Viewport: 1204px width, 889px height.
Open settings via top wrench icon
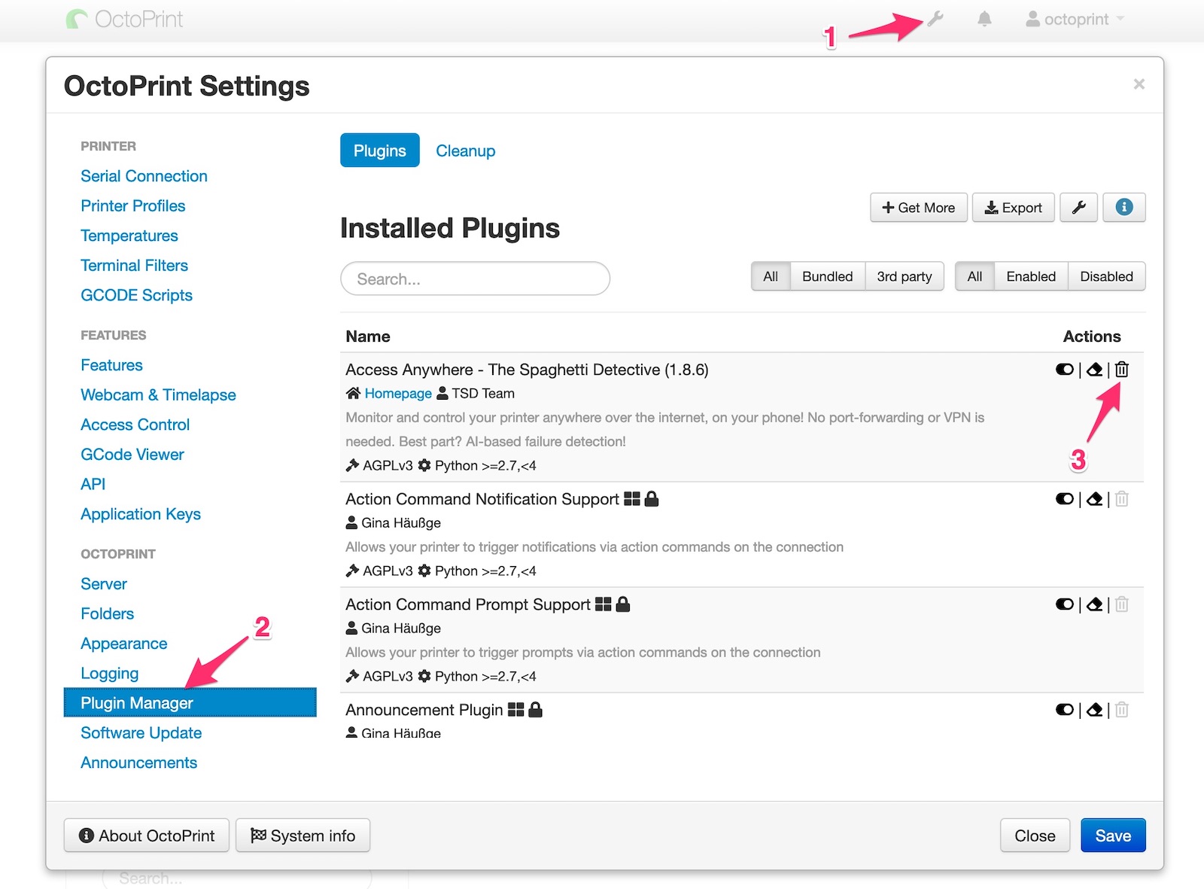click(x=935, y=19)
